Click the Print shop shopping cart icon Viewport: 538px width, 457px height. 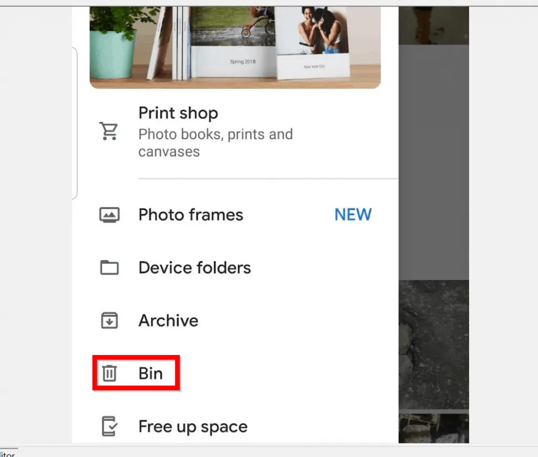pos(109,131)
